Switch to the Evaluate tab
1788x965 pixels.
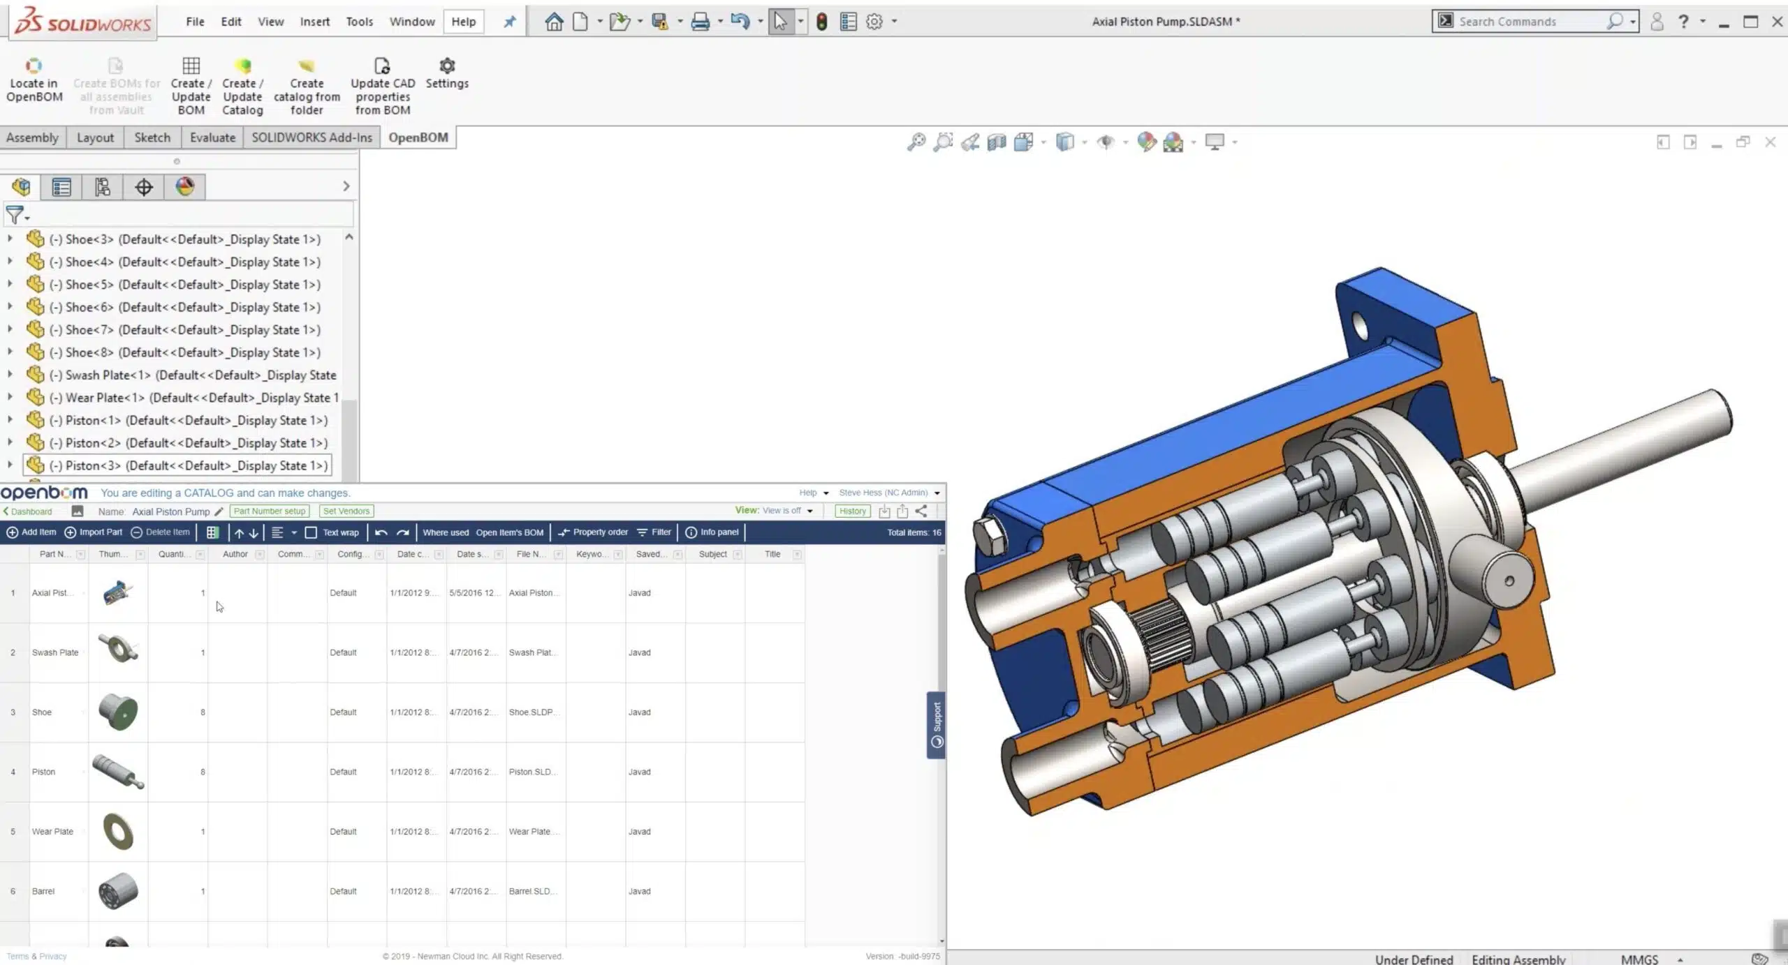point(212,137)
